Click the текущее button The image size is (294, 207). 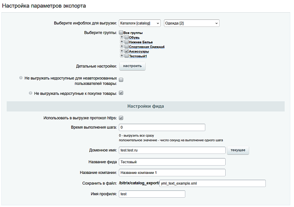point(238,150)
